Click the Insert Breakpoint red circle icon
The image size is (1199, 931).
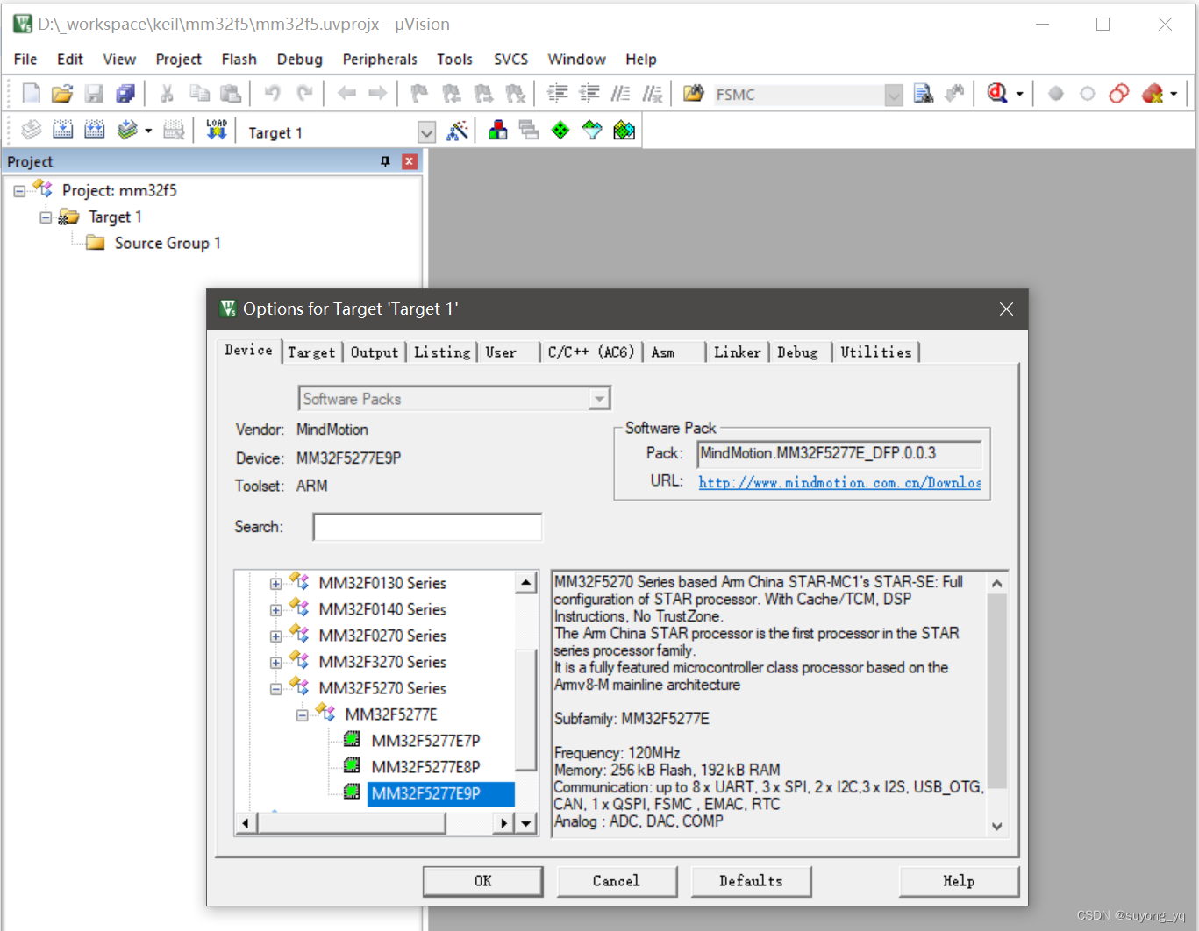pos(1056,93)
